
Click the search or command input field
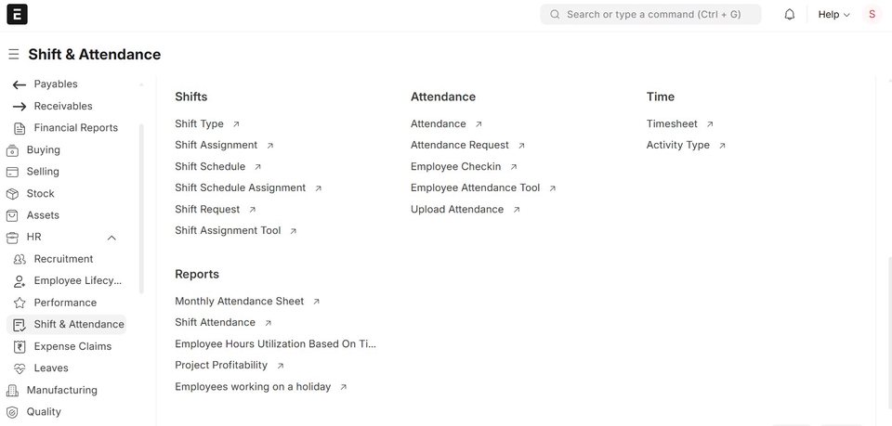tap(650, 14)
